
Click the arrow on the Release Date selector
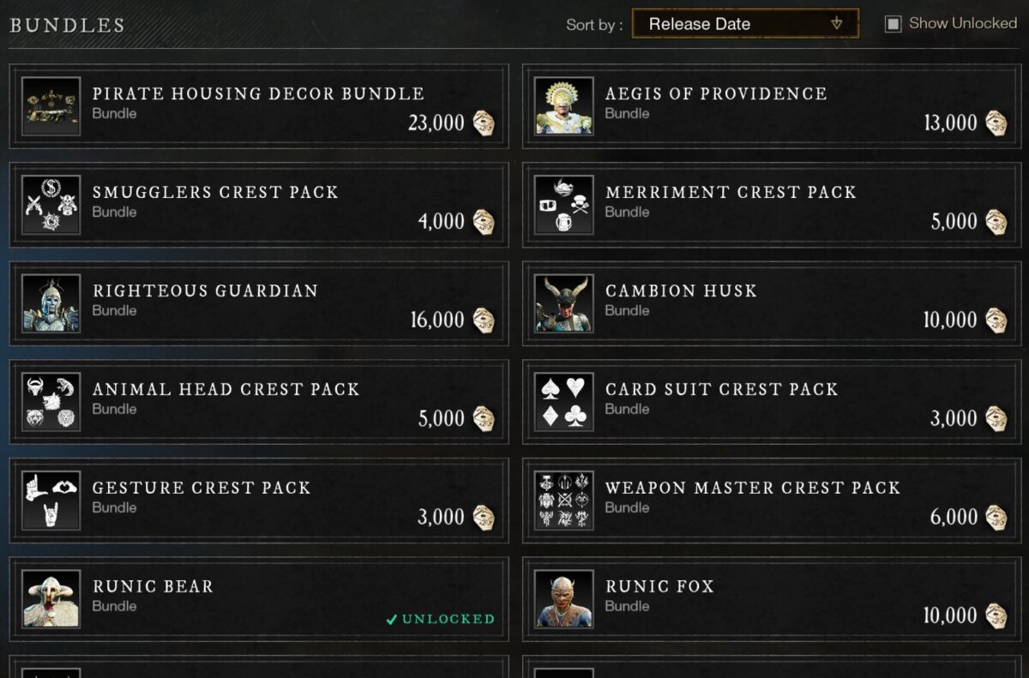click(x=838, y=23)
